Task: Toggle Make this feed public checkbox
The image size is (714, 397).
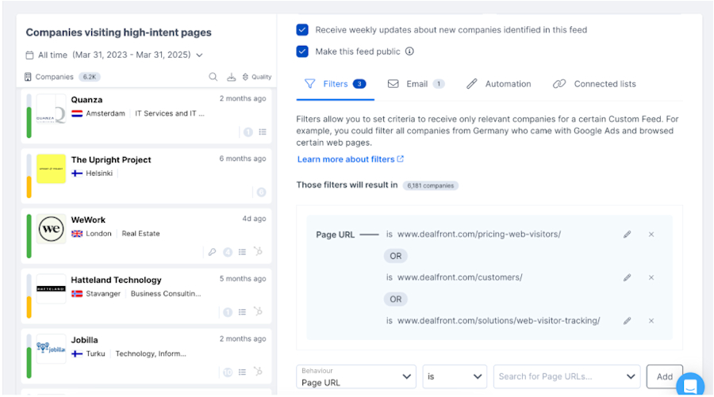Action: click(302, 51)
